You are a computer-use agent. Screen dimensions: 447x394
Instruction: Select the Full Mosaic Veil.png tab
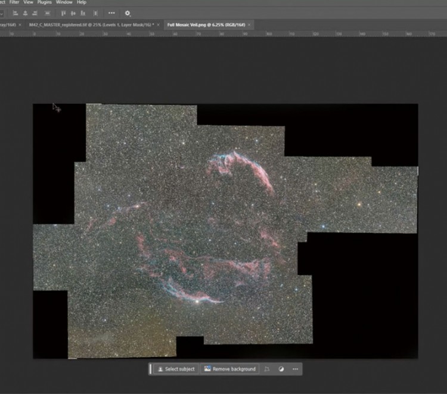click(x=206, y=25)
